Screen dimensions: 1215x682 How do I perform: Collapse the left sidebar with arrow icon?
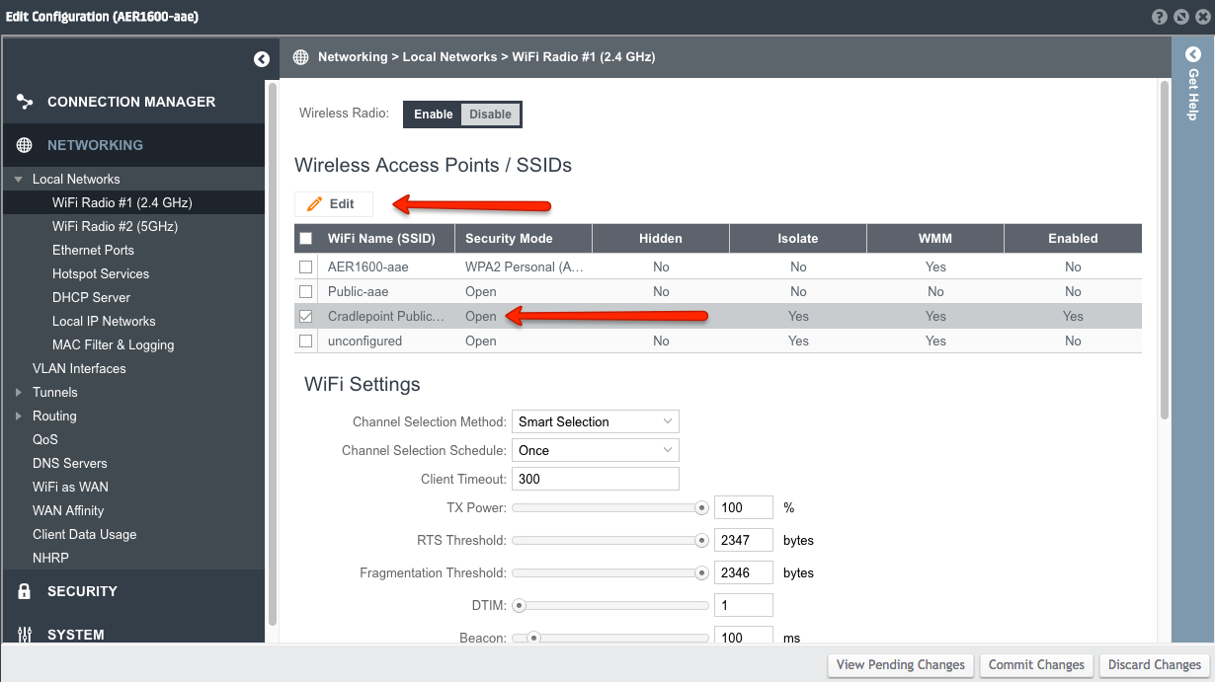261,59
